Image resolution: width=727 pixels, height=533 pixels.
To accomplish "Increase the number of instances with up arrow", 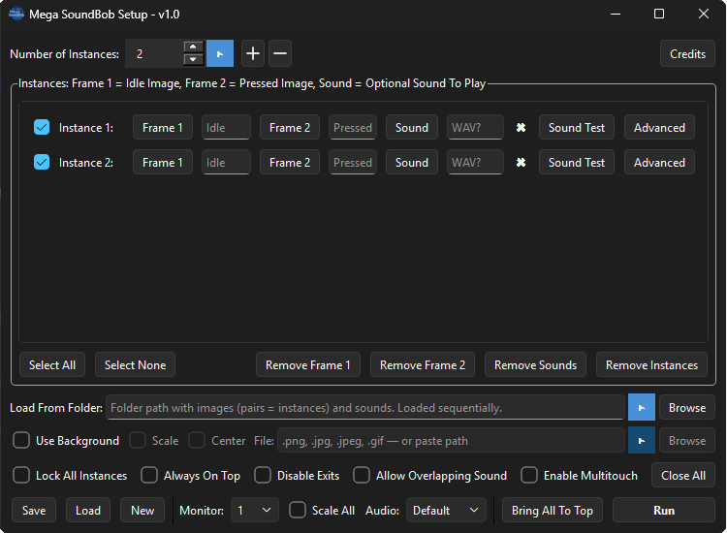I will coord(193,47).
